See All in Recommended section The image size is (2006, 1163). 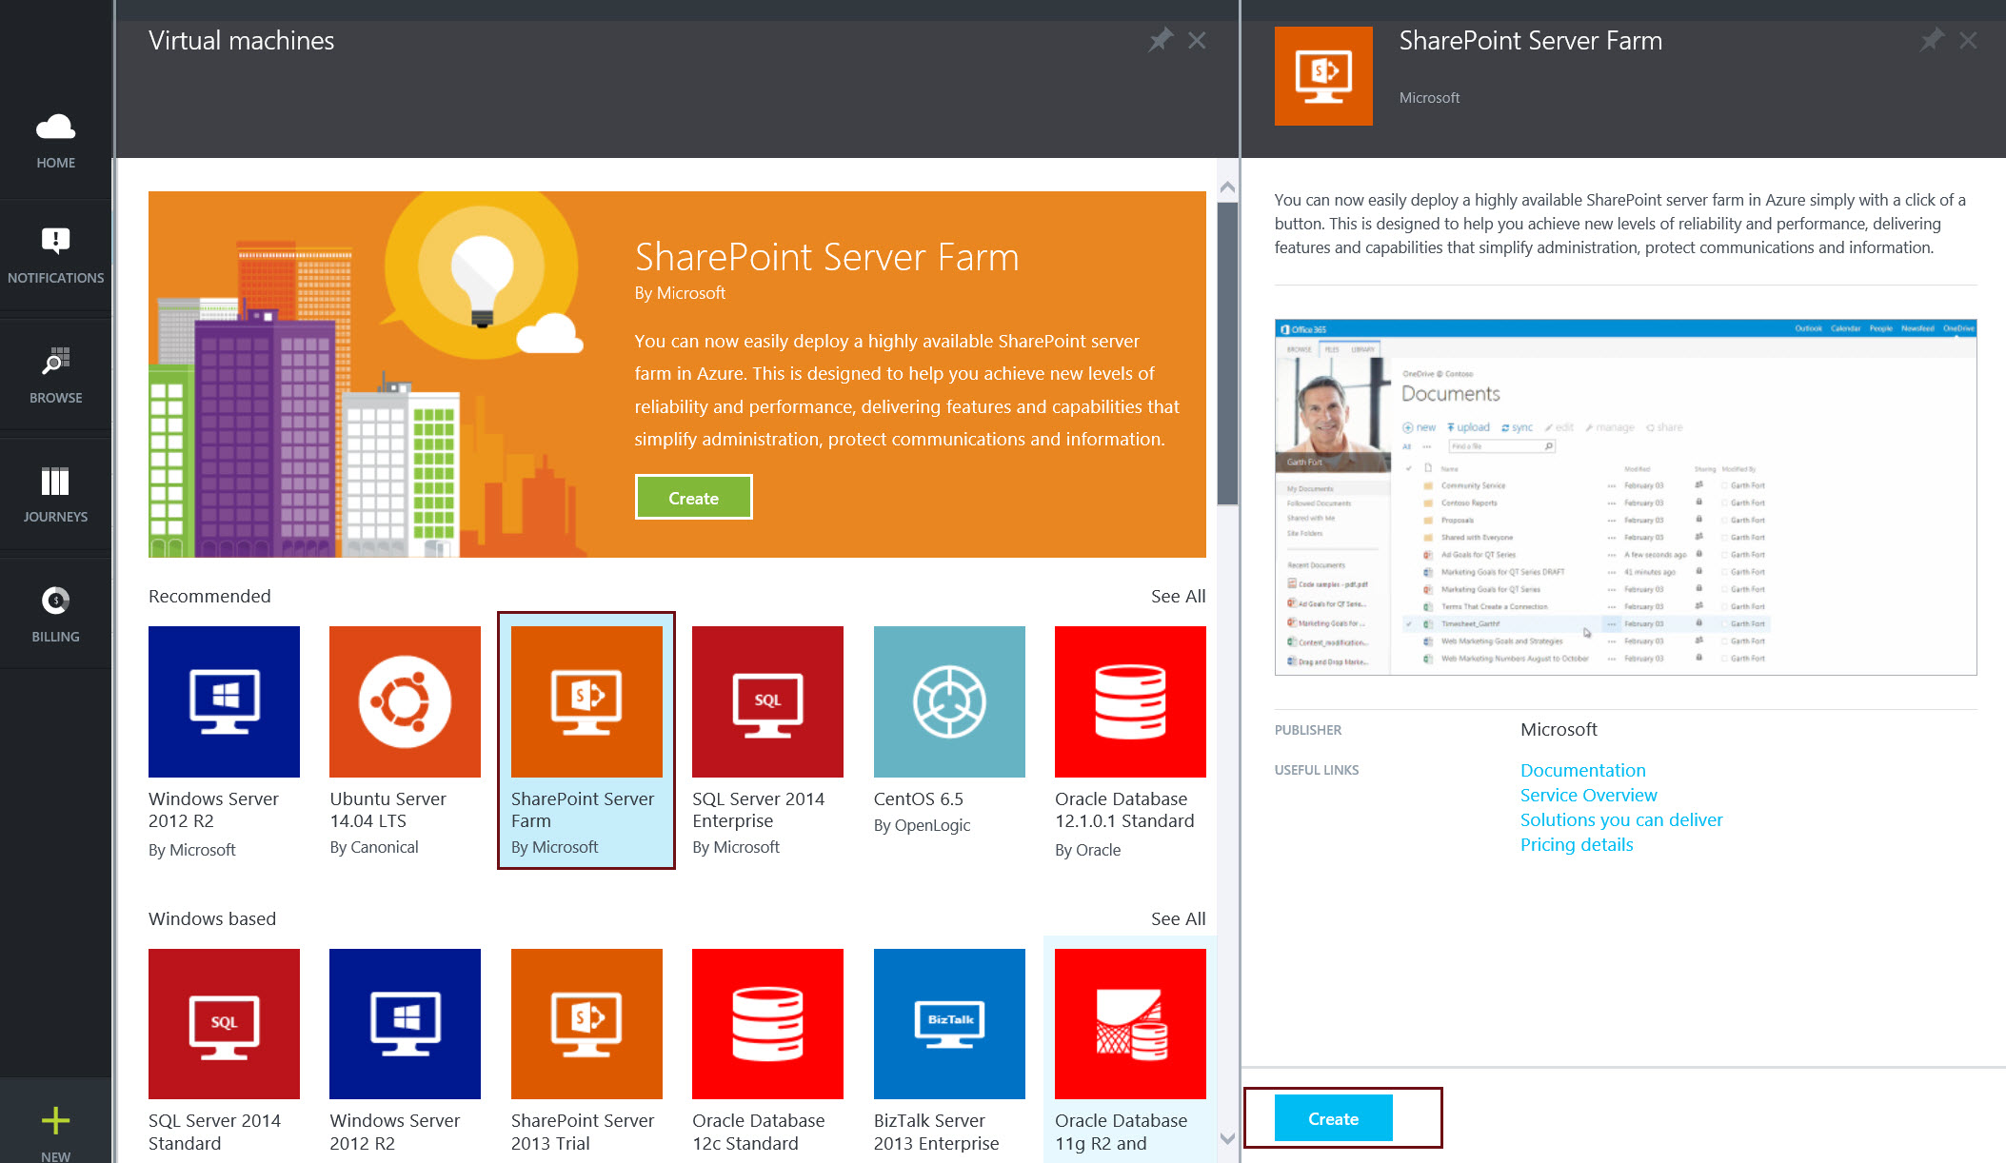coord(1178,596)
